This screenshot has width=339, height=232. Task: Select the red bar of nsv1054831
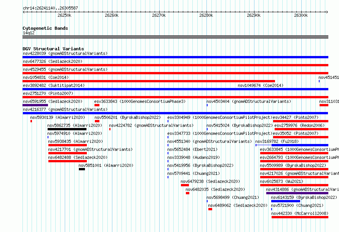[149, 81]
